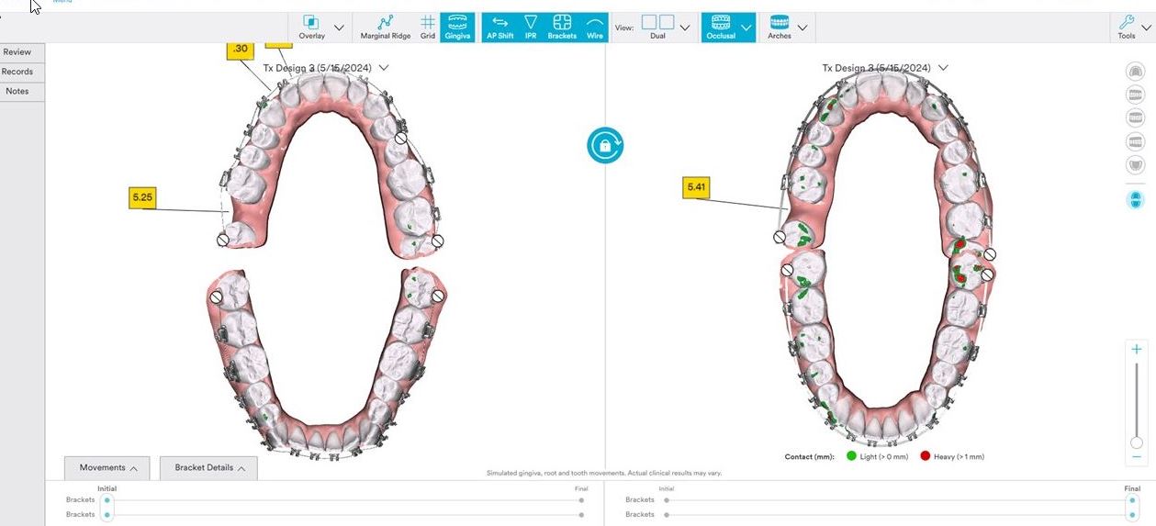Click right pane upper left molar no-bracket marker

point(990,254)
